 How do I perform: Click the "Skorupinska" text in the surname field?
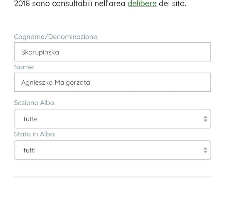40,52
